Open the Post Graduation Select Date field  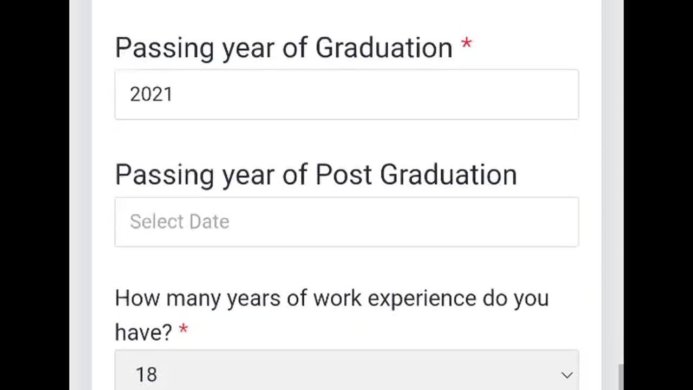click(x=346, y=222)
